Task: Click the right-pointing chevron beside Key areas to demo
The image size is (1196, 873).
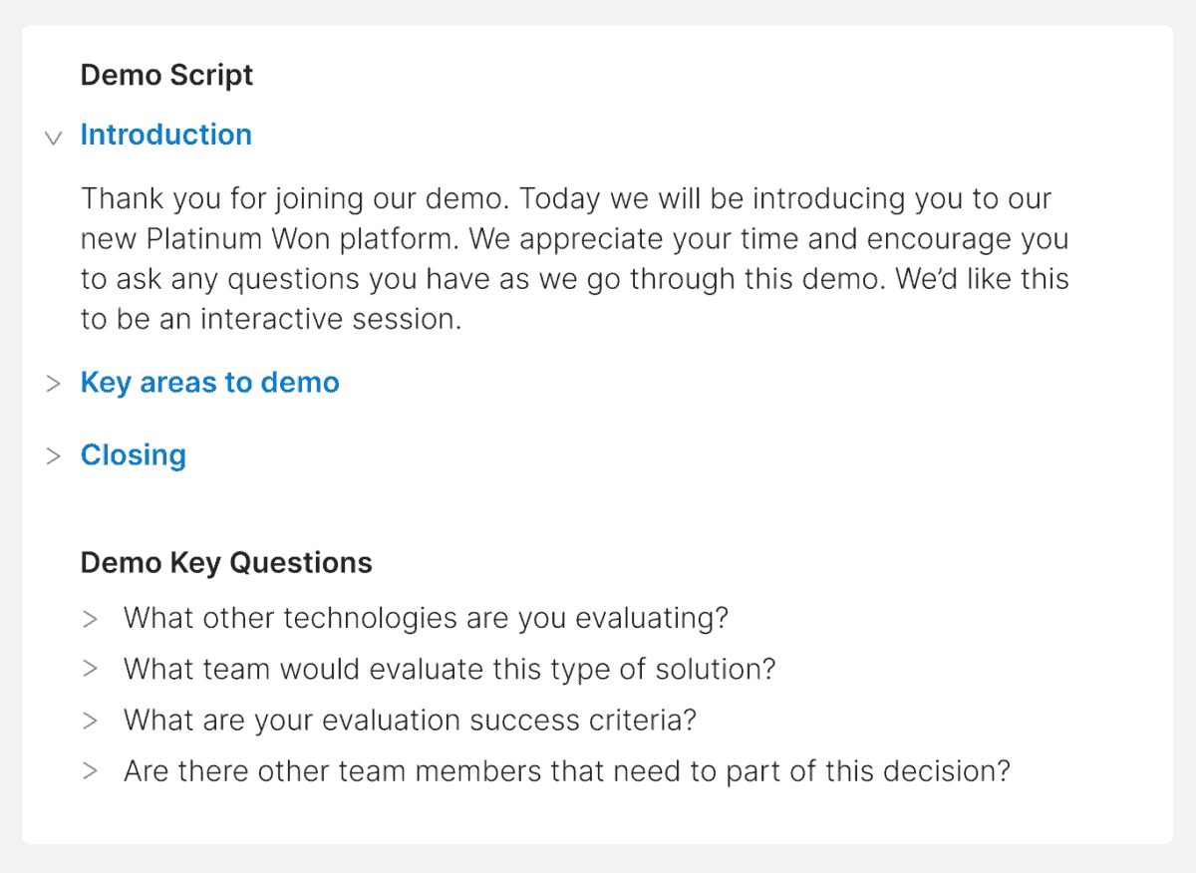Action: [53, 383]
